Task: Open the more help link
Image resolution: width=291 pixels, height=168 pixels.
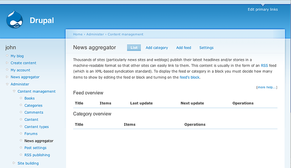Action: 267,87
